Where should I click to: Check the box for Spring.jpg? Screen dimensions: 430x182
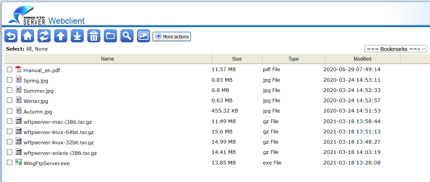coord(10,80)
